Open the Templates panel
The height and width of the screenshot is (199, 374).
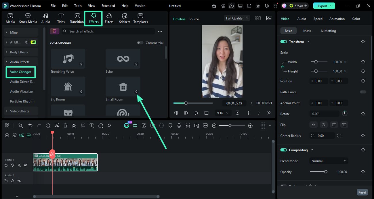coord(140,18)
